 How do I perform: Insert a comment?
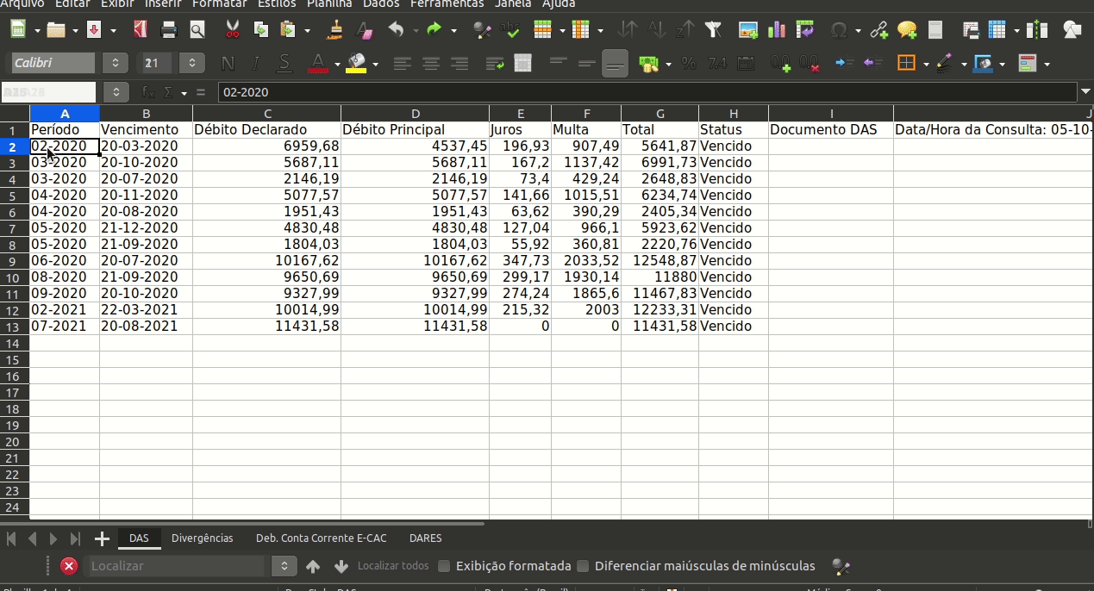coord(906,29)
